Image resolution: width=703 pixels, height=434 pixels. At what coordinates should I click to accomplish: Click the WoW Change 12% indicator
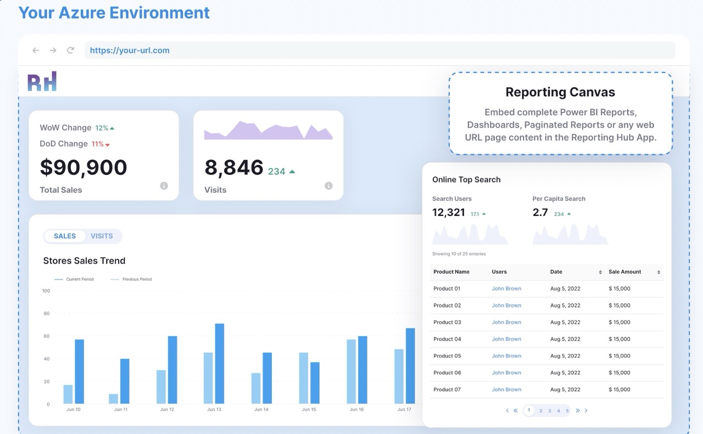pyautogui.click(x=102, y=127)
